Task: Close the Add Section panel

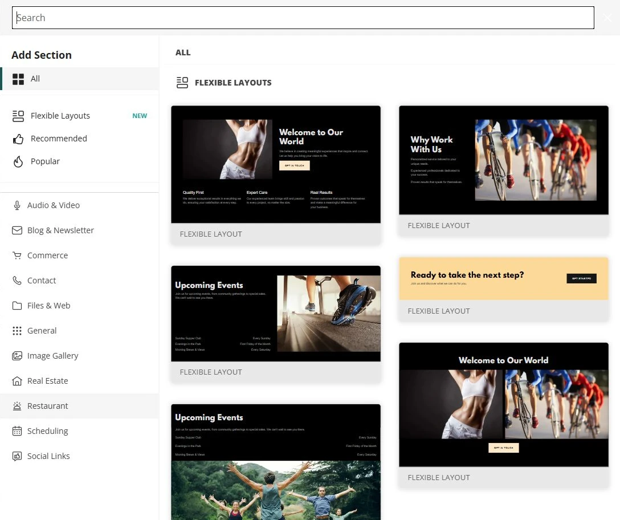Action: tap(607, 18)
